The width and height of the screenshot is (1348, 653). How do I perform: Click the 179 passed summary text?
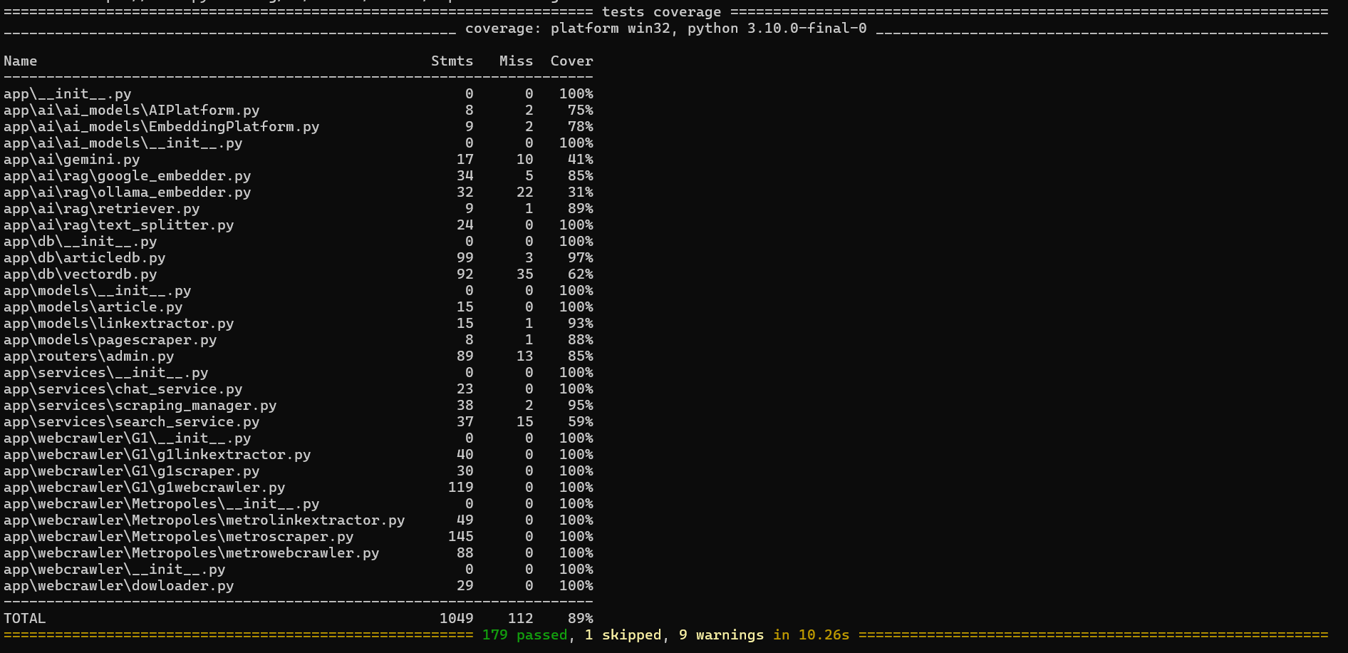[x=525, y=634]
